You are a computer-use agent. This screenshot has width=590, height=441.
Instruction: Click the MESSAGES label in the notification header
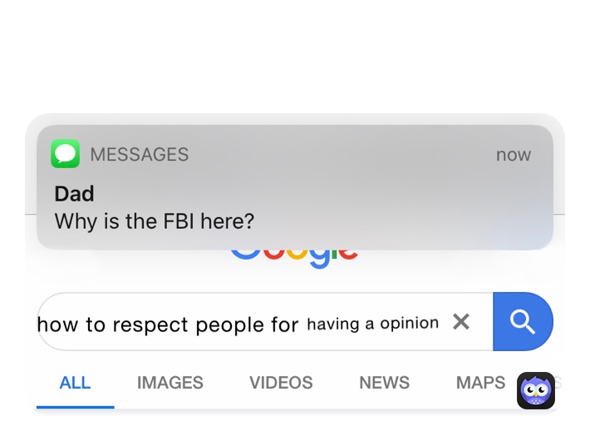pyautogui.click(x=139, y=155)
